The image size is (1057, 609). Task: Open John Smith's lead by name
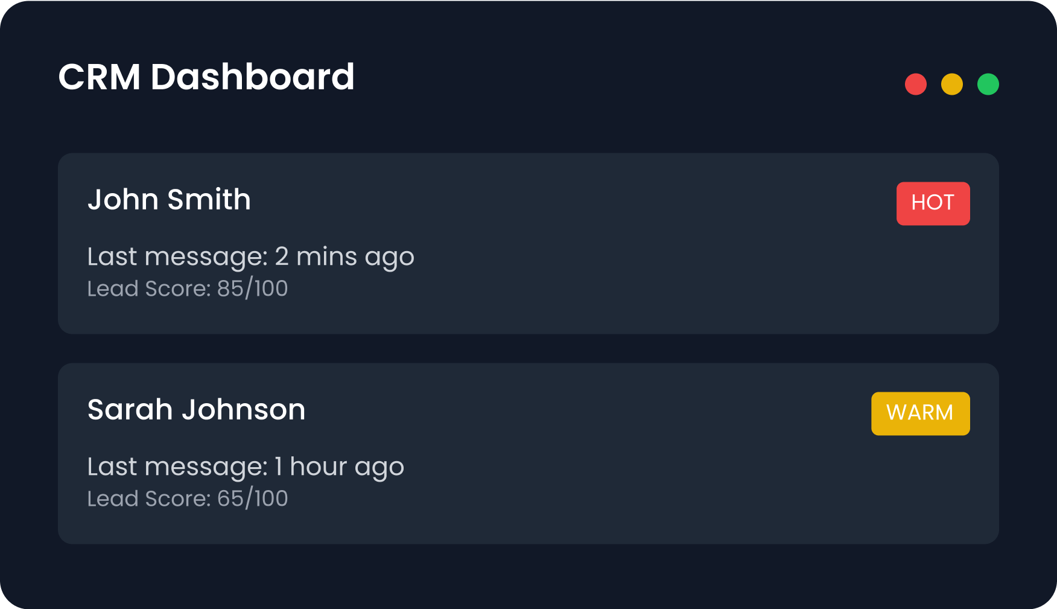[x=169, y=200]
